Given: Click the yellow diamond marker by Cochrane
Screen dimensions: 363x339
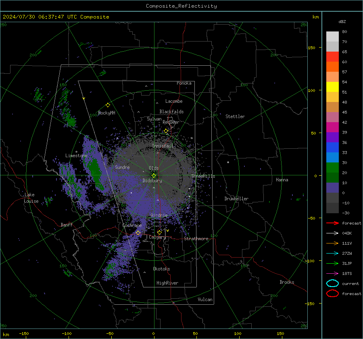Looking at the screenshot, I should (138, 233).
